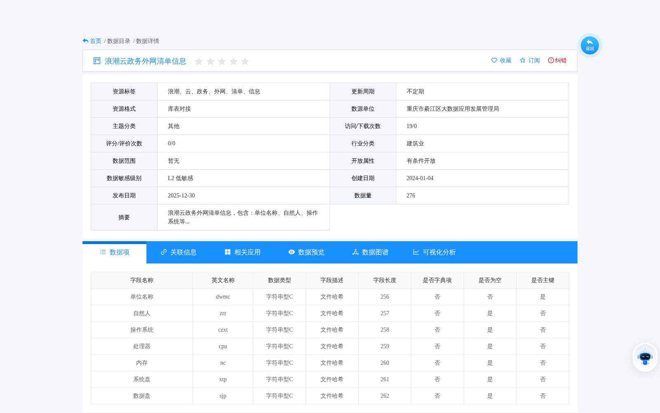Click the chart icon on 可视化分析 tab

tap(416, 252)
